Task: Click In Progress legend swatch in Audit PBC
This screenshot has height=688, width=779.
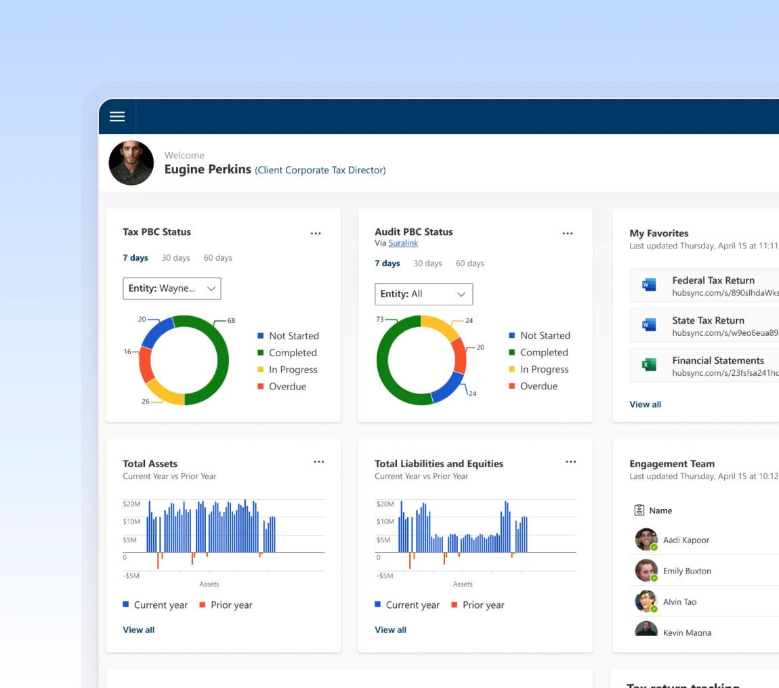Action: [x=511, y=369]
